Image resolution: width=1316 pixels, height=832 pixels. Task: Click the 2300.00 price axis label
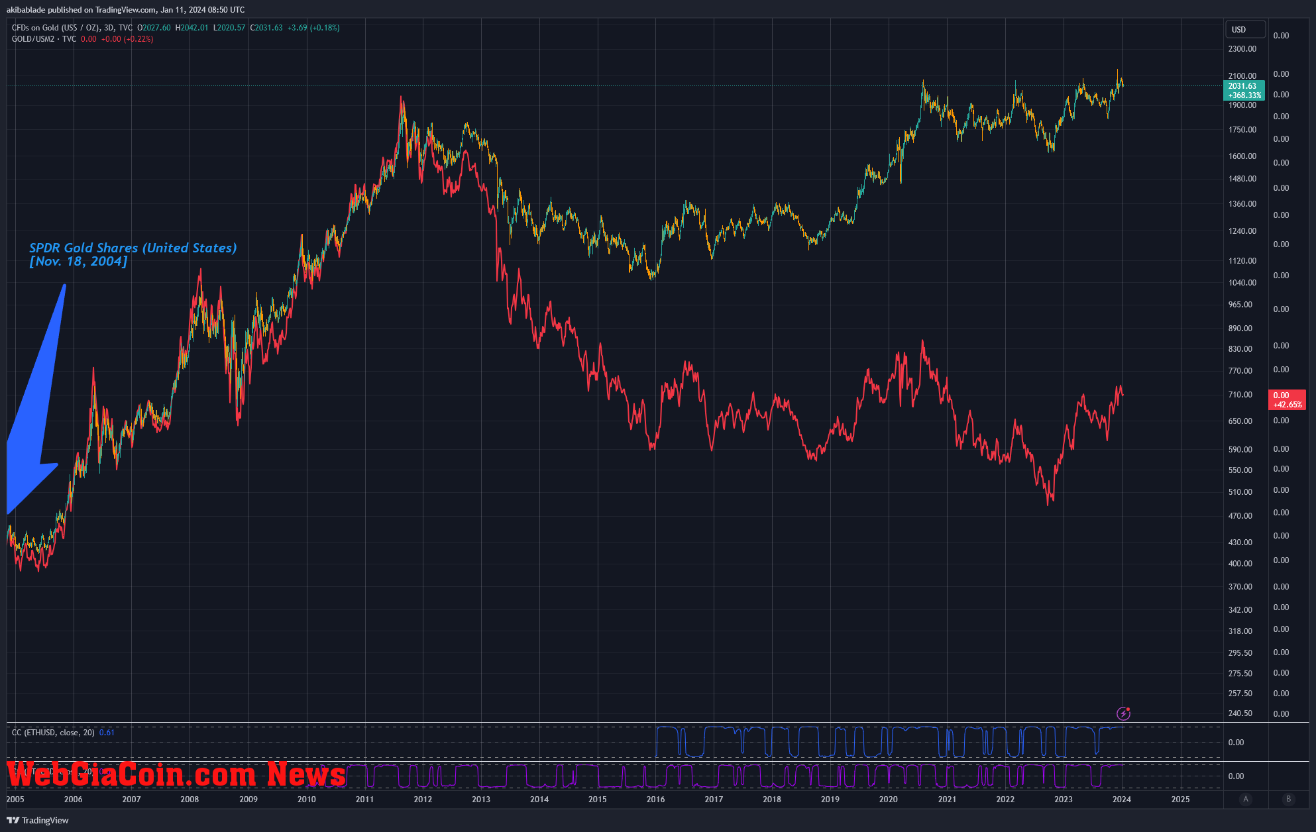tap(1242, 49)
